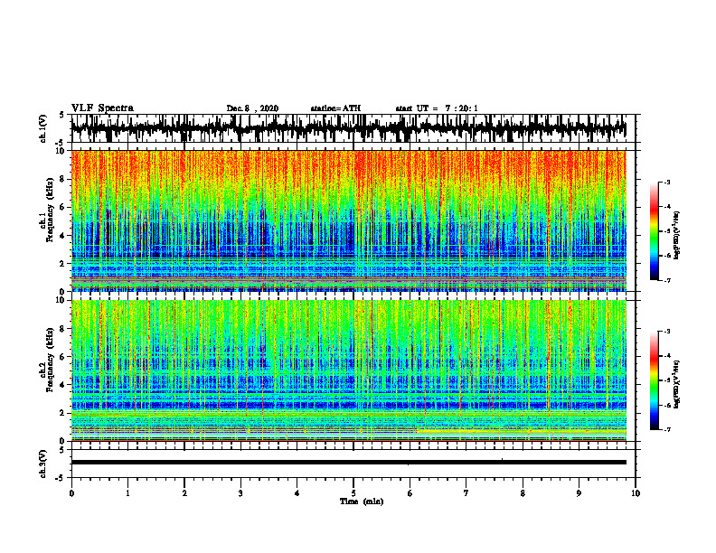This screenshot has height=553, width=716.
Task: Click the "10" kHz tick on ch.2 frequency axis
Action: (x=61, y=301)
